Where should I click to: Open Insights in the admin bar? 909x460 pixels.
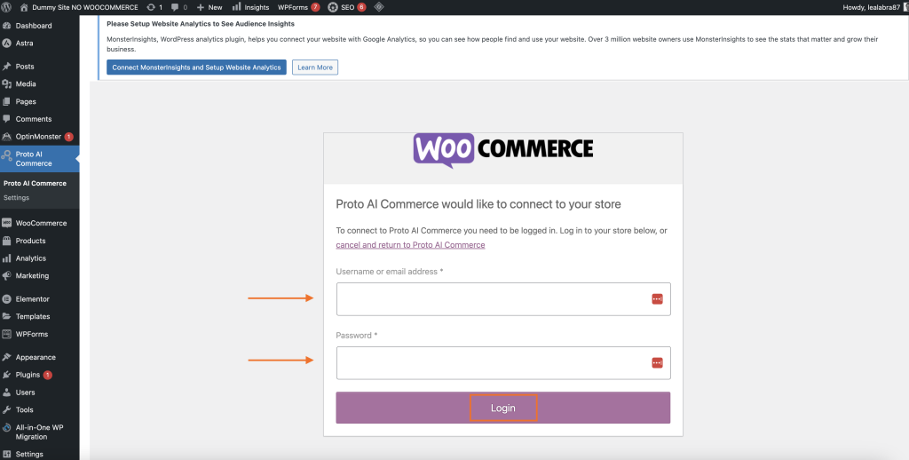point(250,7)
